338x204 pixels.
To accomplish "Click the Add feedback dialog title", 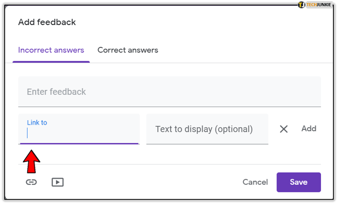I will click(x=47, y=22).
